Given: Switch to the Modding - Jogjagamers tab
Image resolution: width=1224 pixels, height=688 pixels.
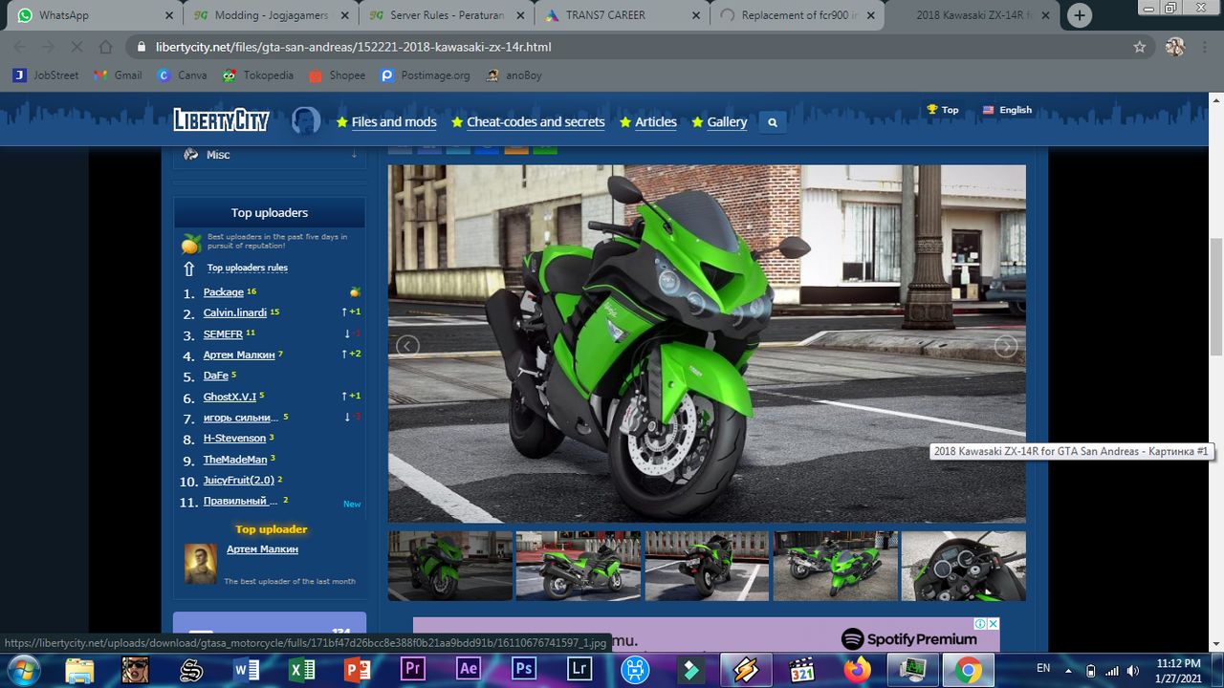Looking at the screenshot, I should click(x=270, y=15).
